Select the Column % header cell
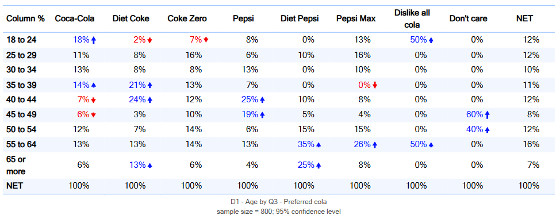560x215 pixels. click(x=26, y=18)
